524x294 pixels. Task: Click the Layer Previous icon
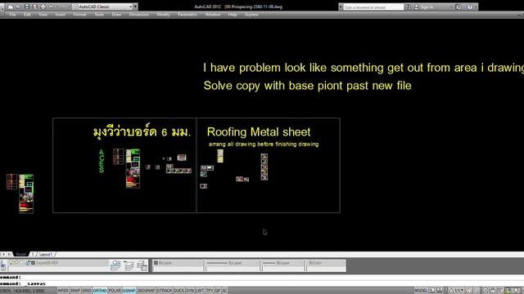click(129, 265)
